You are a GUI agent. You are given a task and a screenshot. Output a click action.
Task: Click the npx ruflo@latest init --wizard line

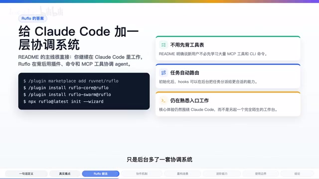(63, 101)
